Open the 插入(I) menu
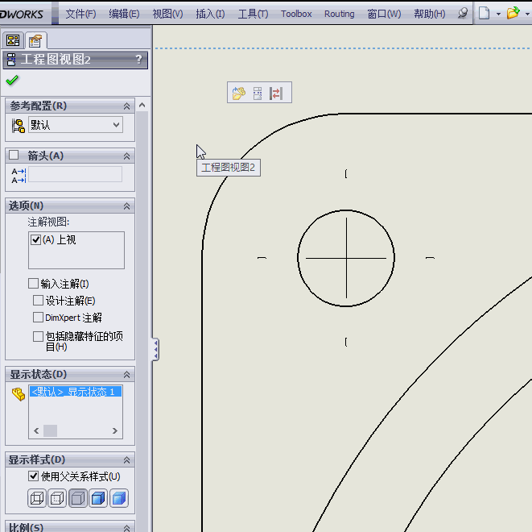The height and width of the screenshot is (532, 532). point(210,14)
